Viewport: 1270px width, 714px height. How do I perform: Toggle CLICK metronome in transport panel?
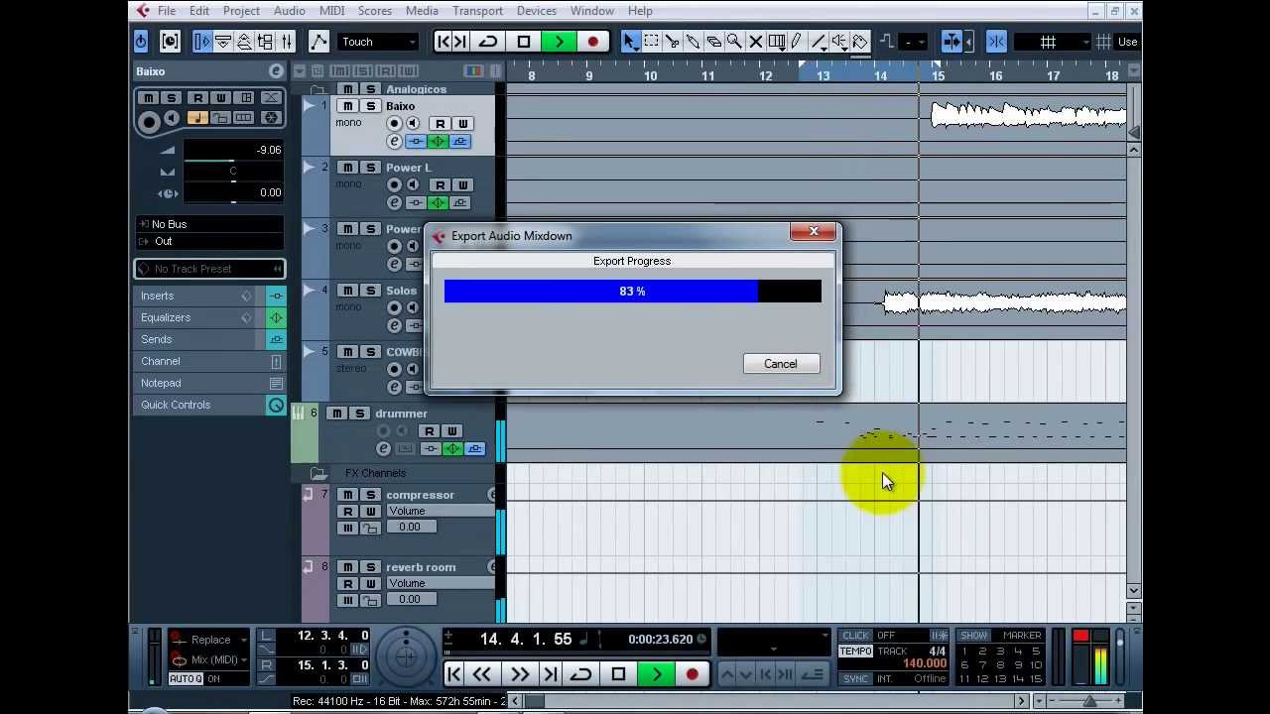[855, 636]
